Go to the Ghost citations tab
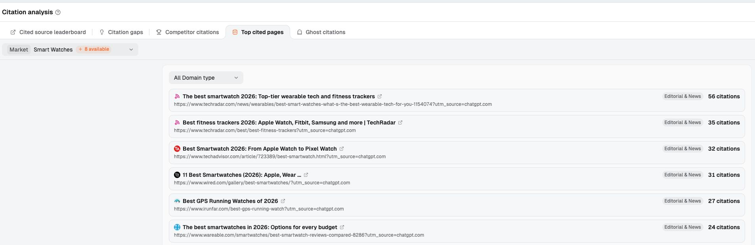 321,32
